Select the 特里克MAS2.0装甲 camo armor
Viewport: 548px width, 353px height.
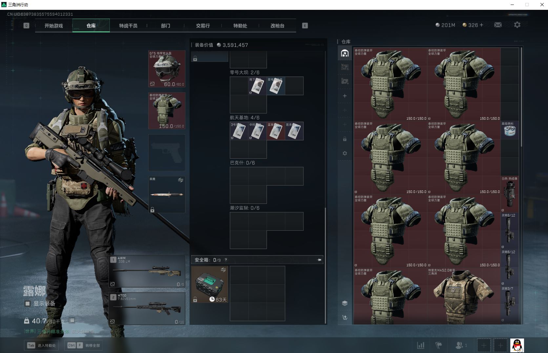point(464,296)
